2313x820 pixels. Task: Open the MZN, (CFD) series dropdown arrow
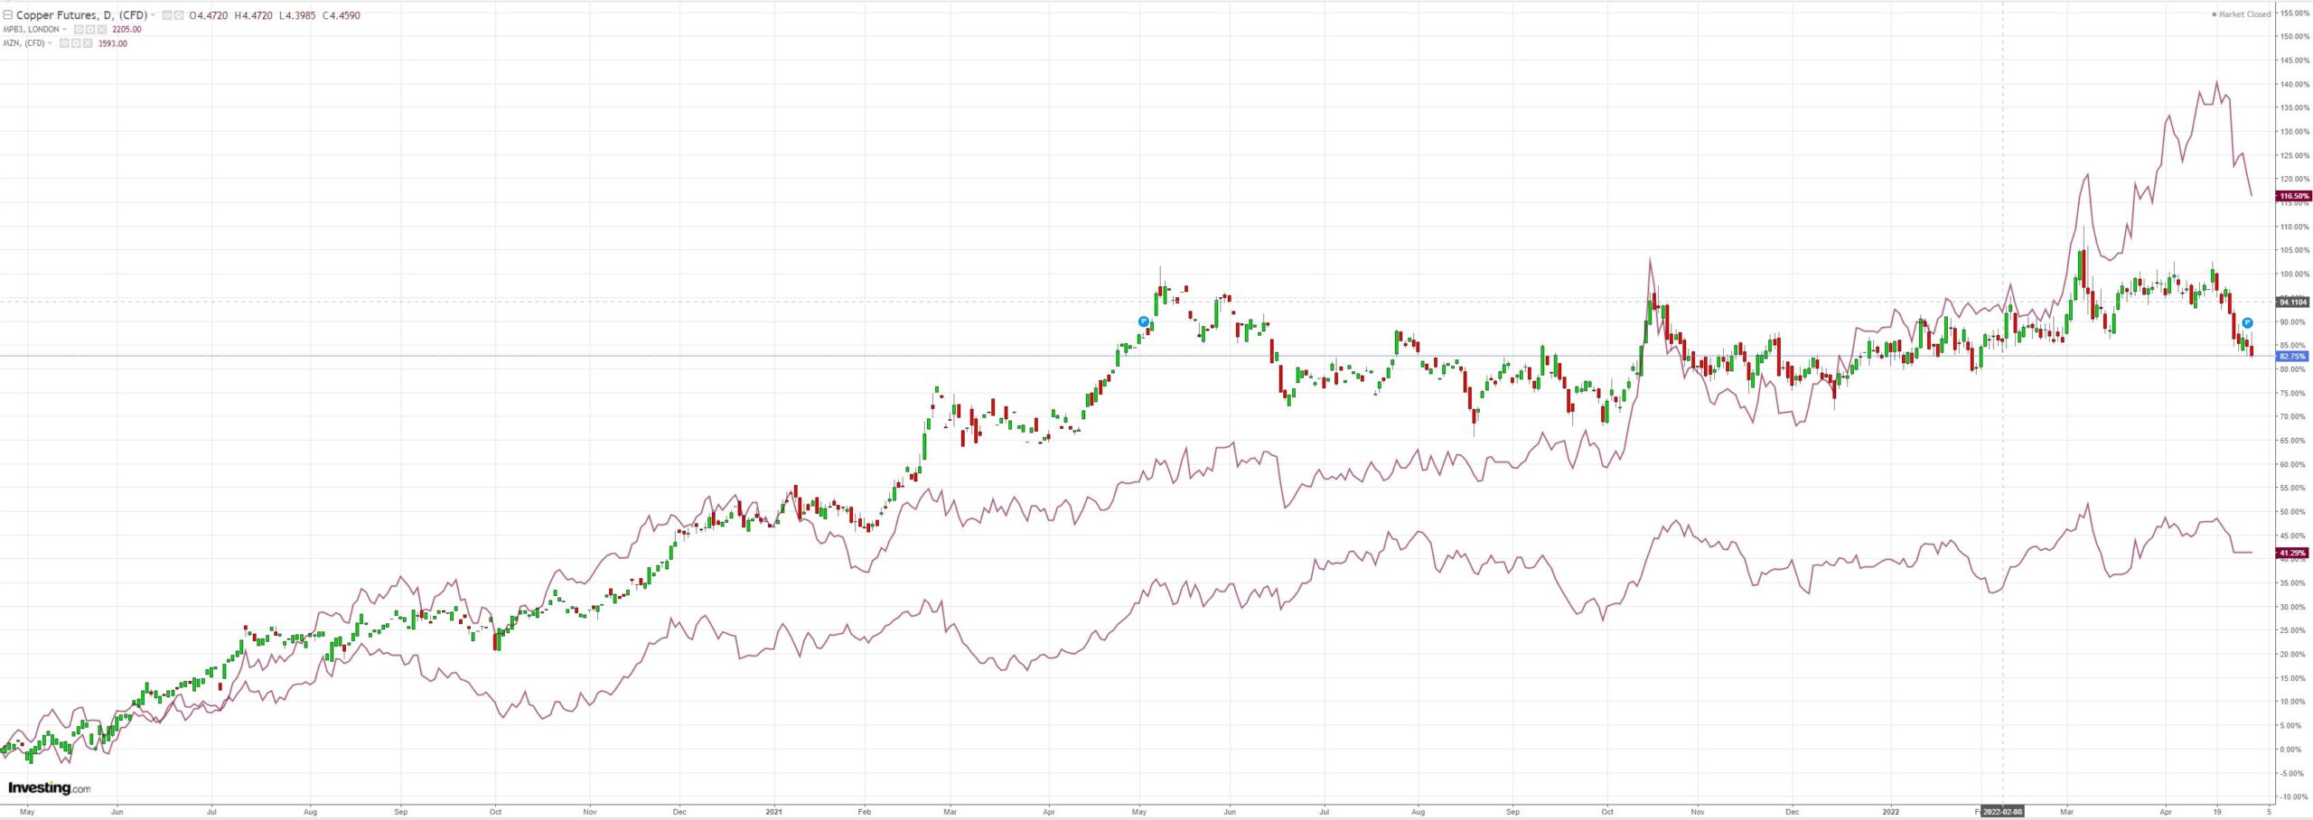[50, 43]
